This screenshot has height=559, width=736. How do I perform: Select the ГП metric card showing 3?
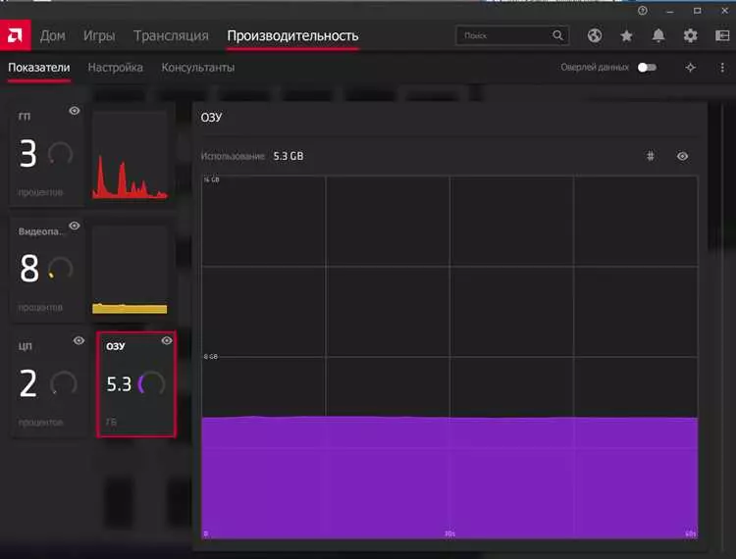tap(47, 154)
